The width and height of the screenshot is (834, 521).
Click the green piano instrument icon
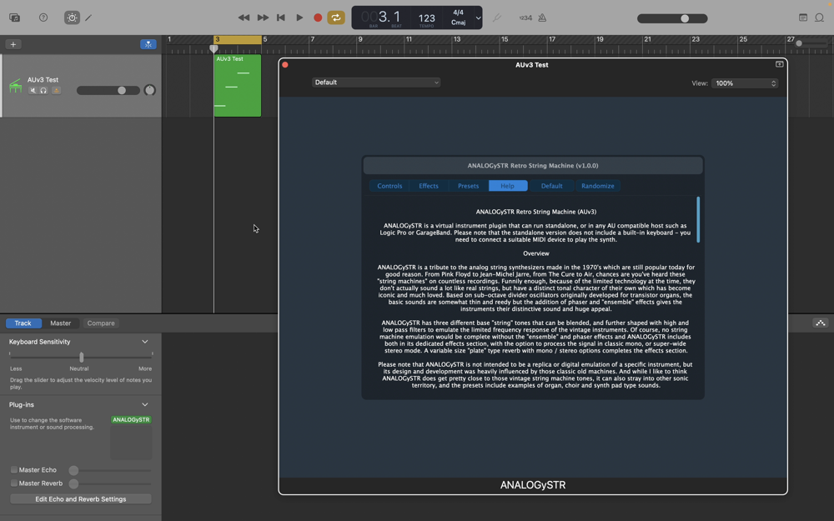(x=15, y=86)
